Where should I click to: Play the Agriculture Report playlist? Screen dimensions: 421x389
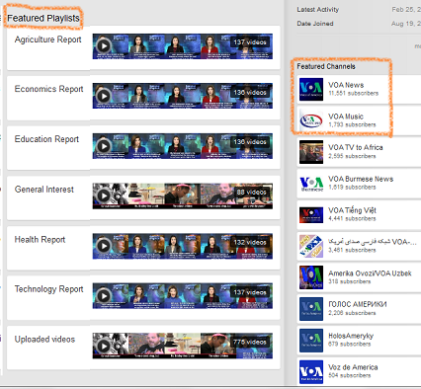104,45
